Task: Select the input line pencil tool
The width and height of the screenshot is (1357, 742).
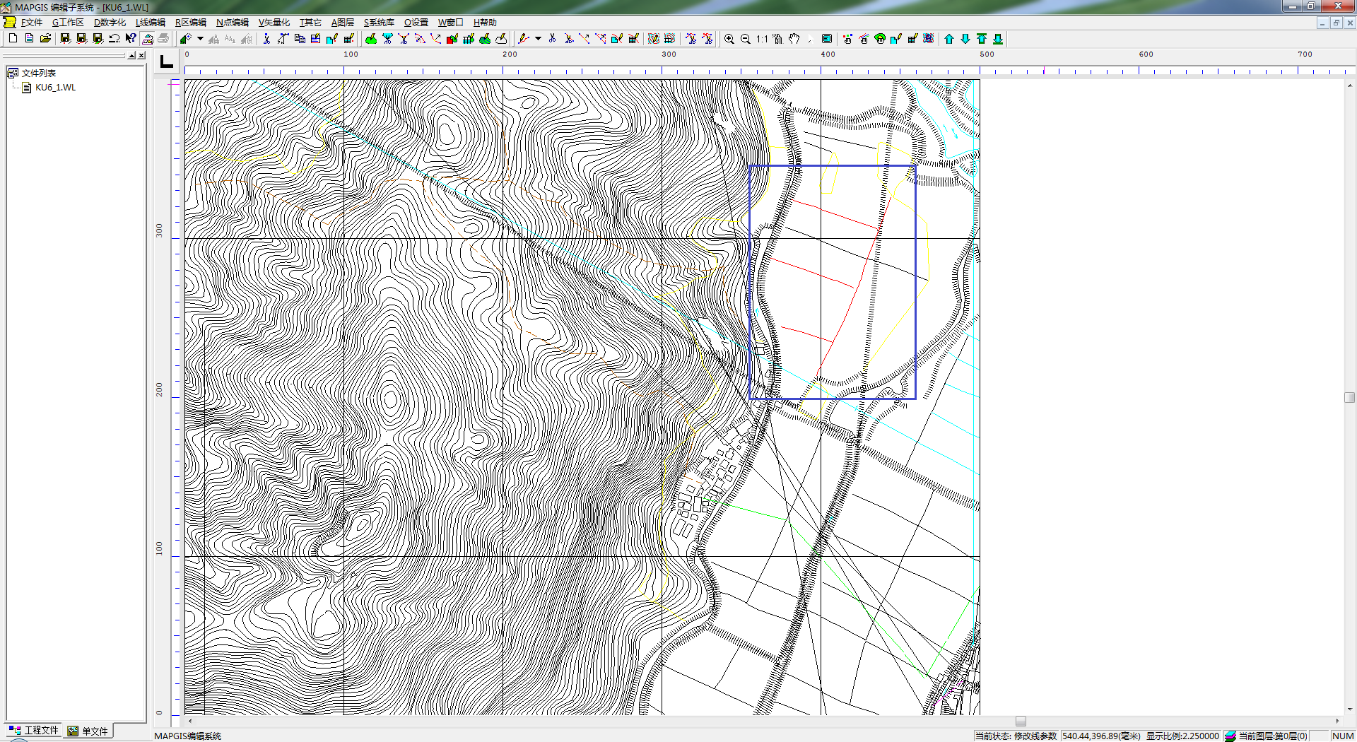Action: point(524,39)
